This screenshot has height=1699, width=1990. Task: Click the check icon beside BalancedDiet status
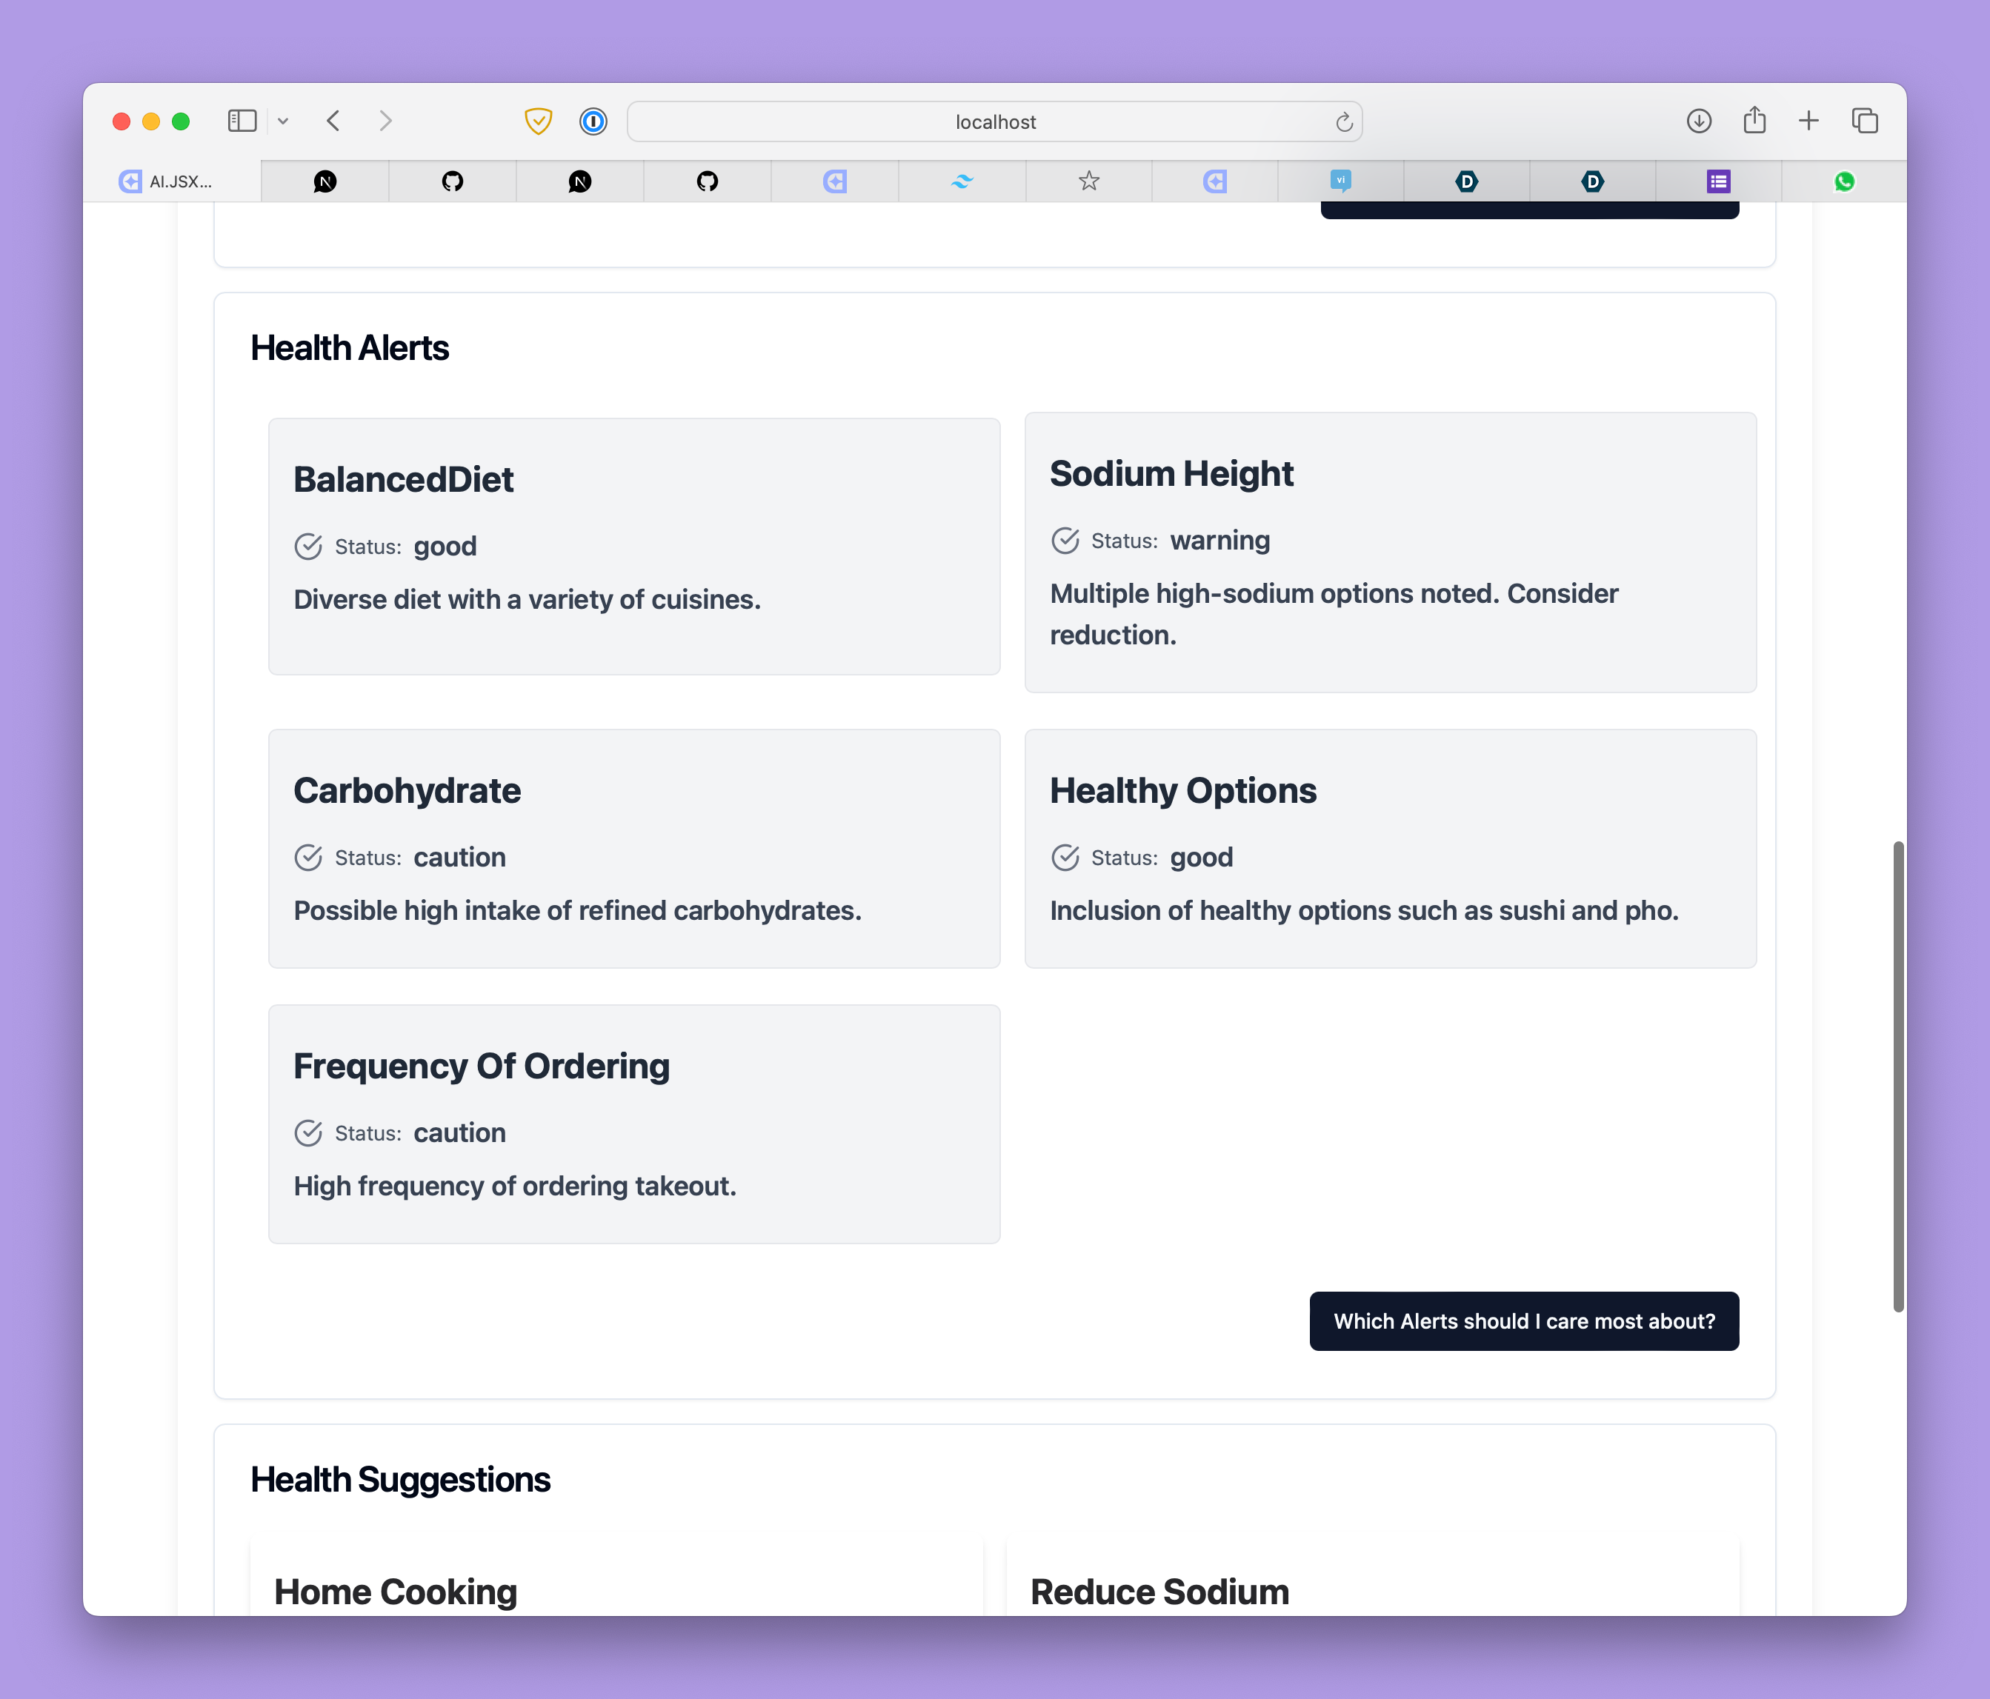[308, 546]
